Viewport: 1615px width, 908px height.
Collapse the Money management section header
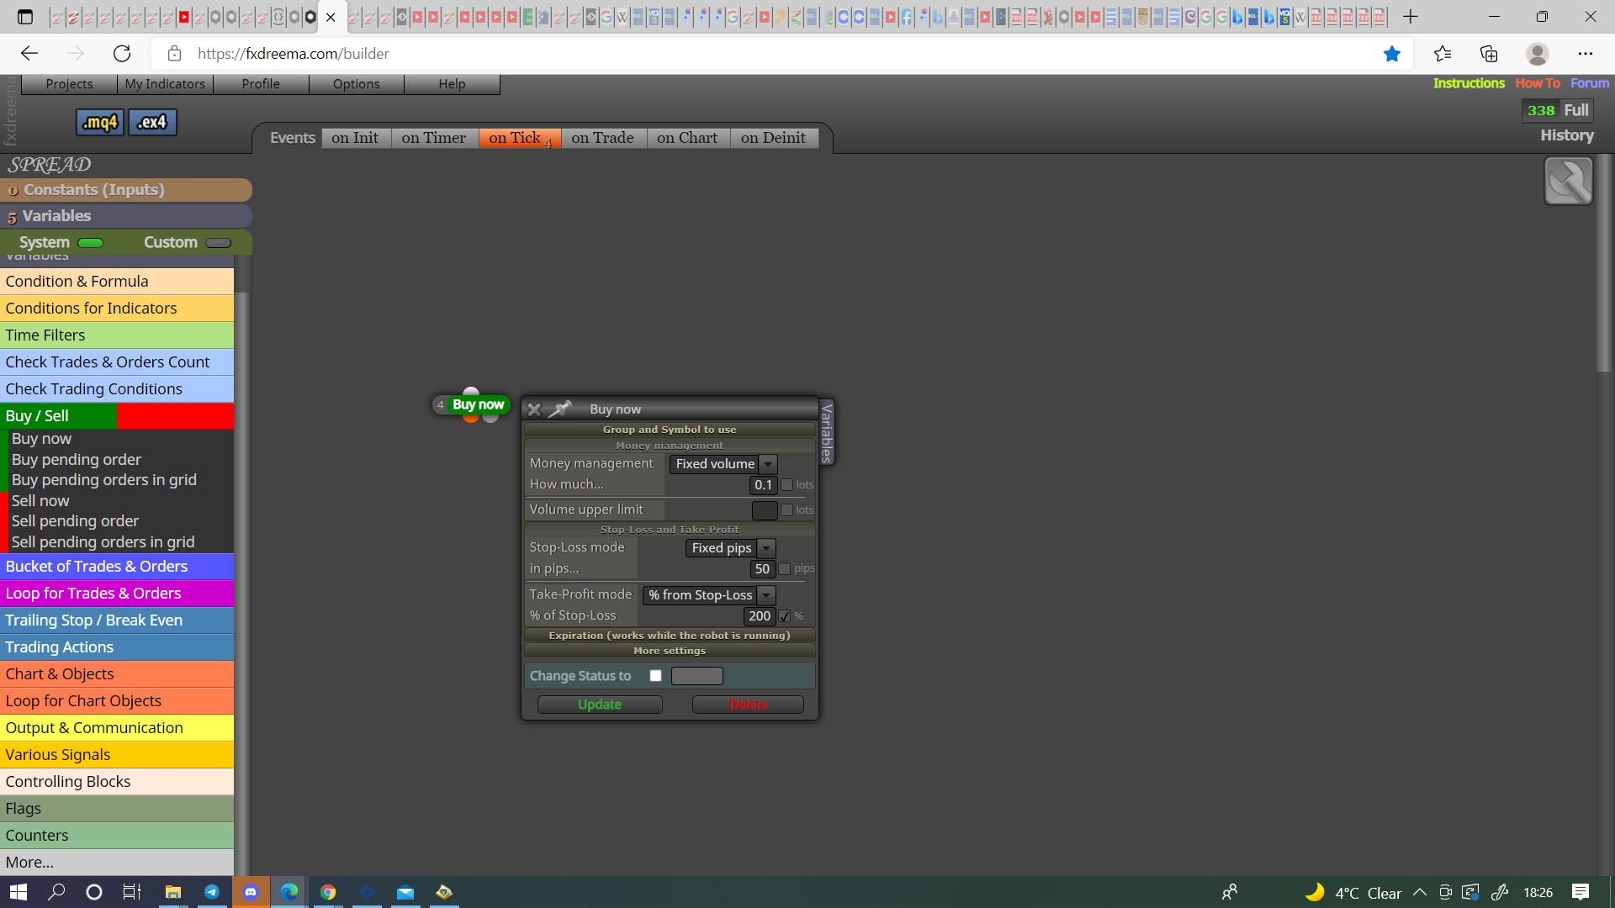click(x=670, y=446)
